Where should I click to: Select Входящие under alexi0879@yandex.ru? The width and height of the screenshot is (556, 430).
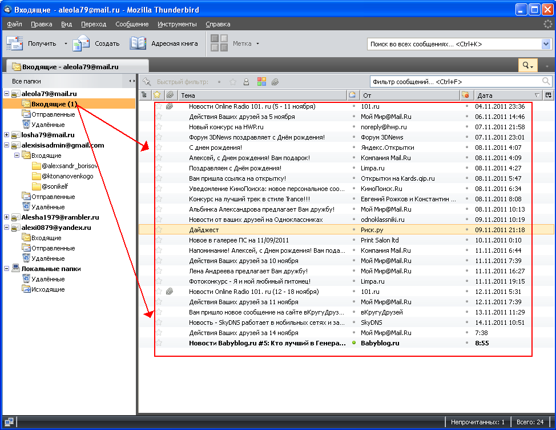[46, 238]
